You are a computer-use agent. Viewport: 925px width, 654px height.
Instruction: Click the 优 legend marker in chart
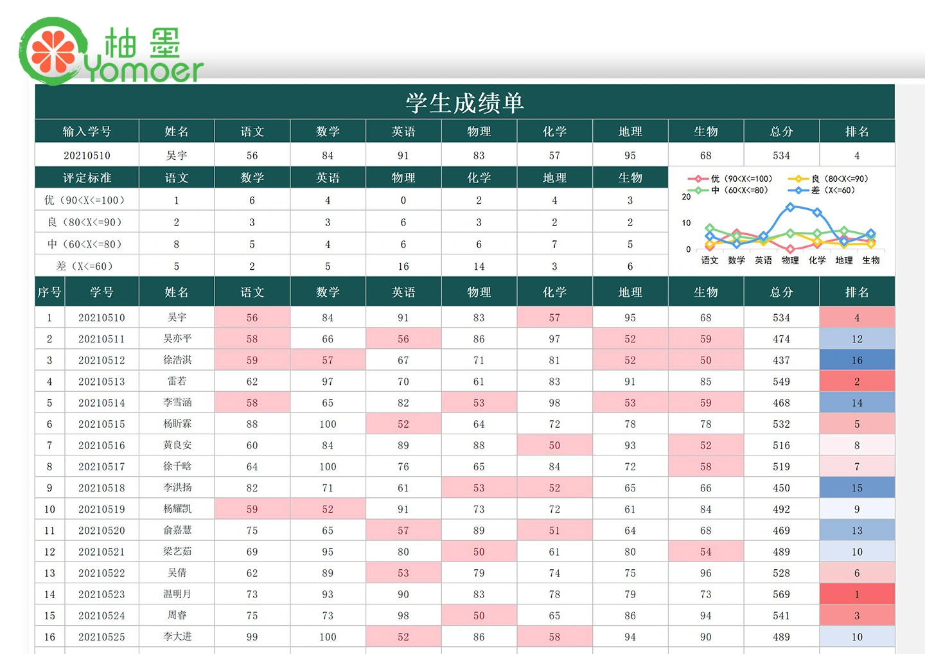point(698,179)
